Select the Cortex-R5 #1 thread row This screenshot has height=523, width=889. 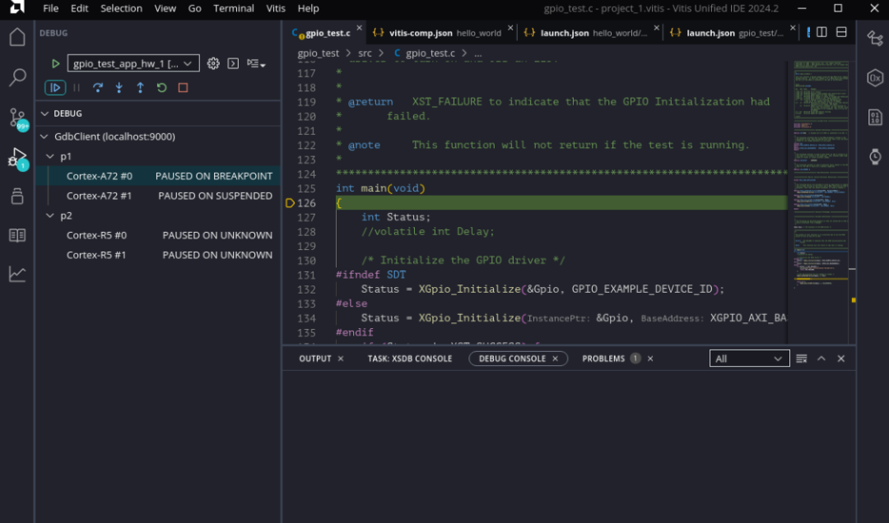tap(158, 255)
